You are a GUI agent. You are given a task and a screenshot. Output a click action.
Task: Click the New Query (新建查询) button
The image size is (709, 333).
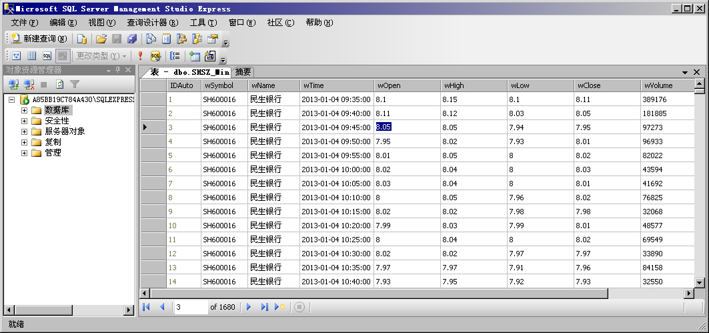click(x=40, y=39)
